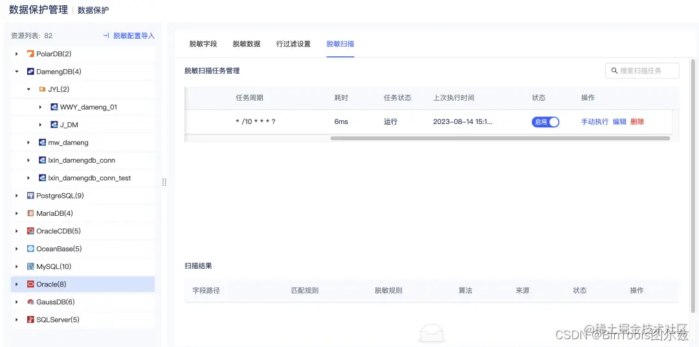The width and height of the screenshot is (699, 347).
Task: Expand the J_DM node
Action: [x=40, y=125]
